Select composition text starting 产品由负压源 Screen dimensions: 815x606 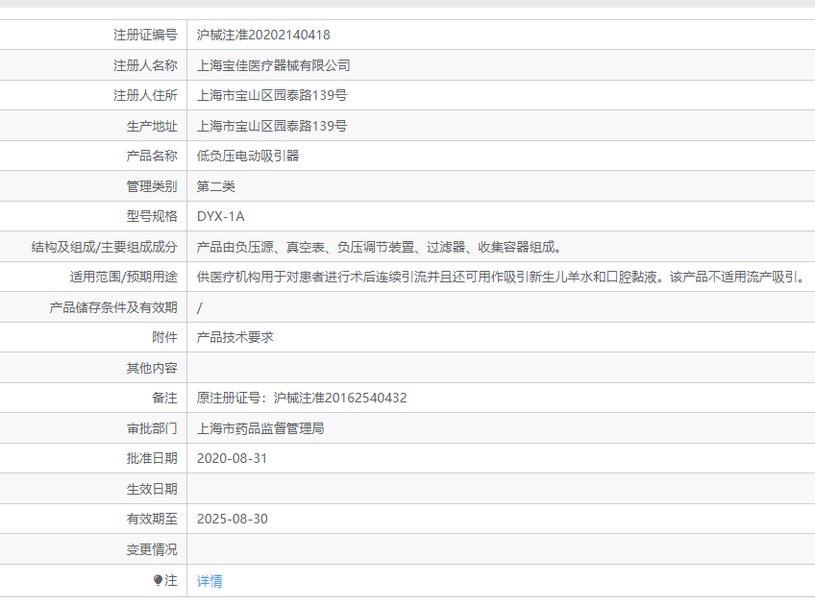379,247
